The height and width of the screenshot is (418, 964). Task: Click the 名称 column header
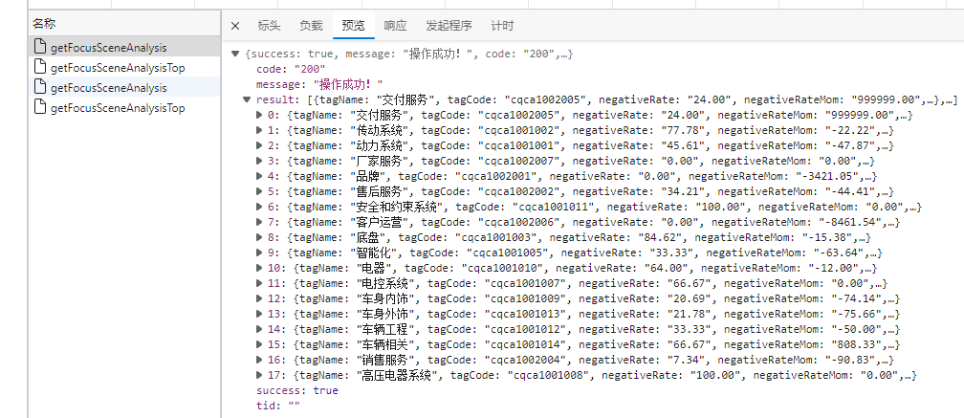tap(43, 22)
